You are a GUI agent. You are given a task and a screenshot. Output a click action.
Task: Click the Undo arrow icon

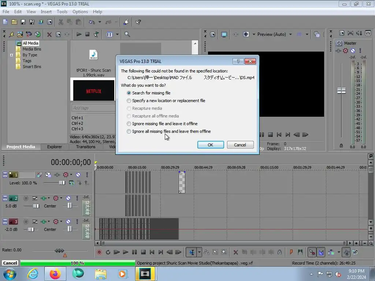[x=92, y=22]
